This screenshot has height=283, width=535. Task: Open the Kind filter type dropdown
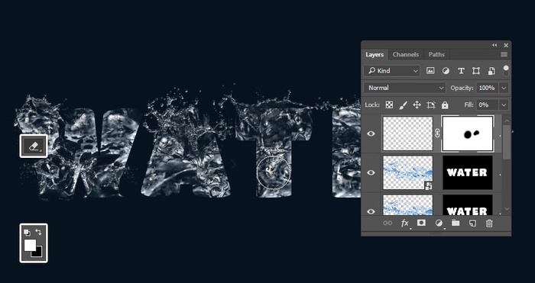coord(391,71)
